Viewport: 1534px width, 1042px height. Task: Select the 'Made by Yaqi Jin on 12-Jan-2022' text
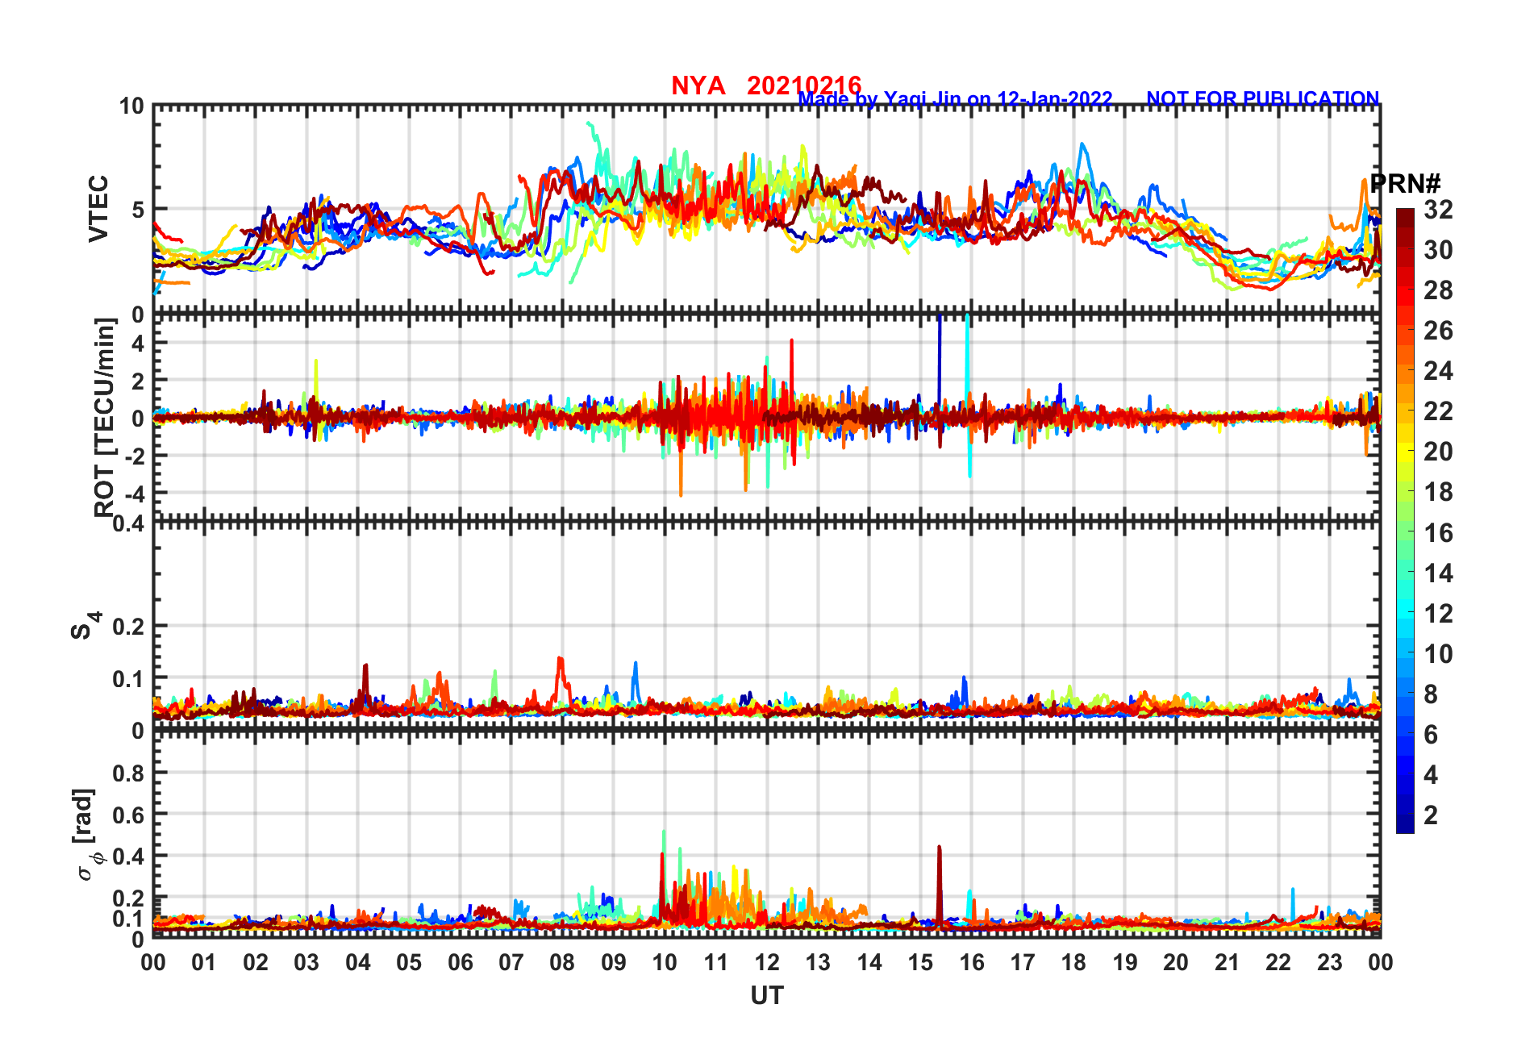[x=955, y=99]
